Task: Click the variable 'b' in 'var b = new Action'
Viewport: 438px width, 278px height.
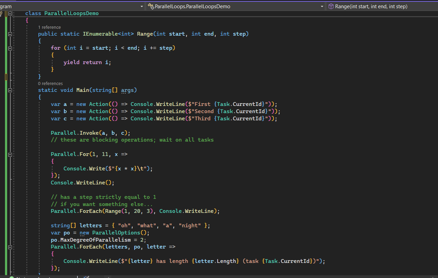Action: [x=65, y=111]
